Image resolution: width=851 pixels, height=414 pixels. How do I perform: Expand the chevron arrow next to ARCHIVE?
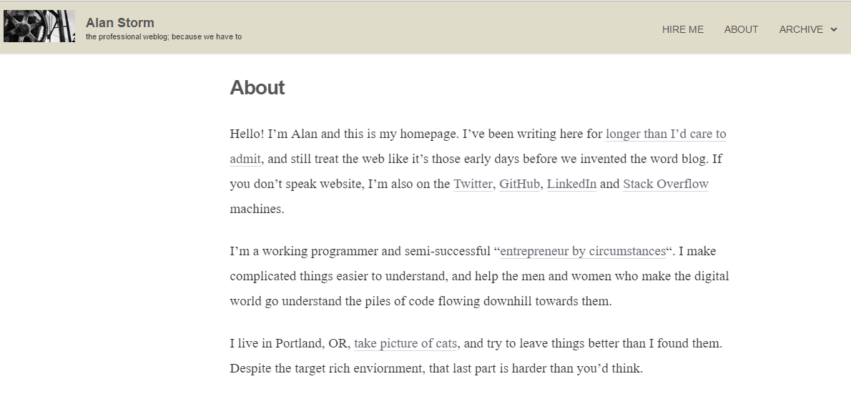(834, 30)
